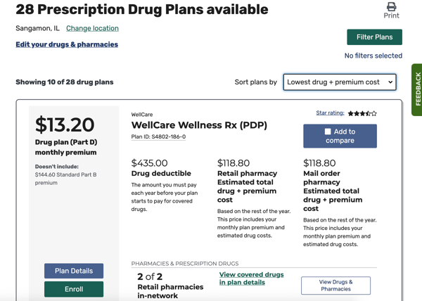Viewport: 422px width, 301px height.
Task: Click View Drugs & Pharmacies button
Action: [335, 286]
